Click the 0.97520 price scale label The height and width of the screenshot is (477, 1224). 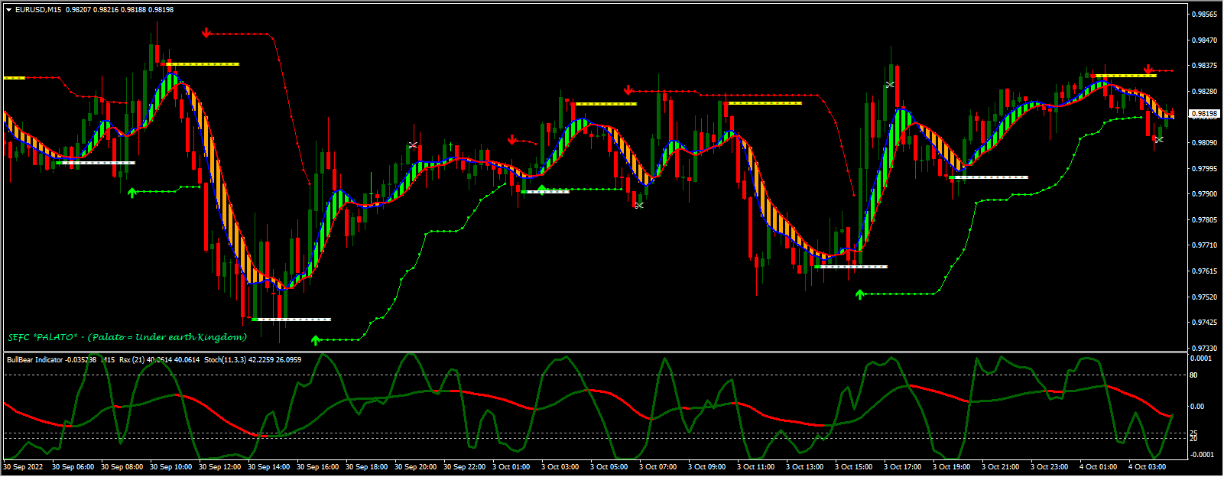pyautogui.click(x=1205, y=297)
